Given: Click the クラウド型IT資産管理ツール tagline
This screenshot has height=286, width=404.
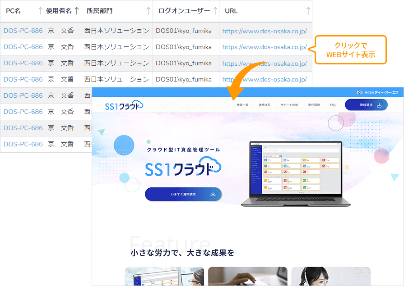Looking at the screenshot, I should coord(183,150).
